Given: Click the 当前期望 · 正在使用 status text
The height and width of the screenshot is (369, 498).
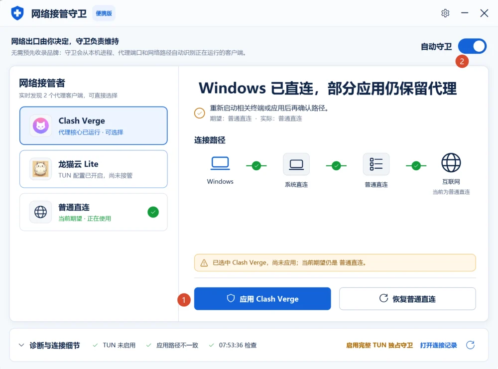Looking at the screenshot, I should point(85,219).
